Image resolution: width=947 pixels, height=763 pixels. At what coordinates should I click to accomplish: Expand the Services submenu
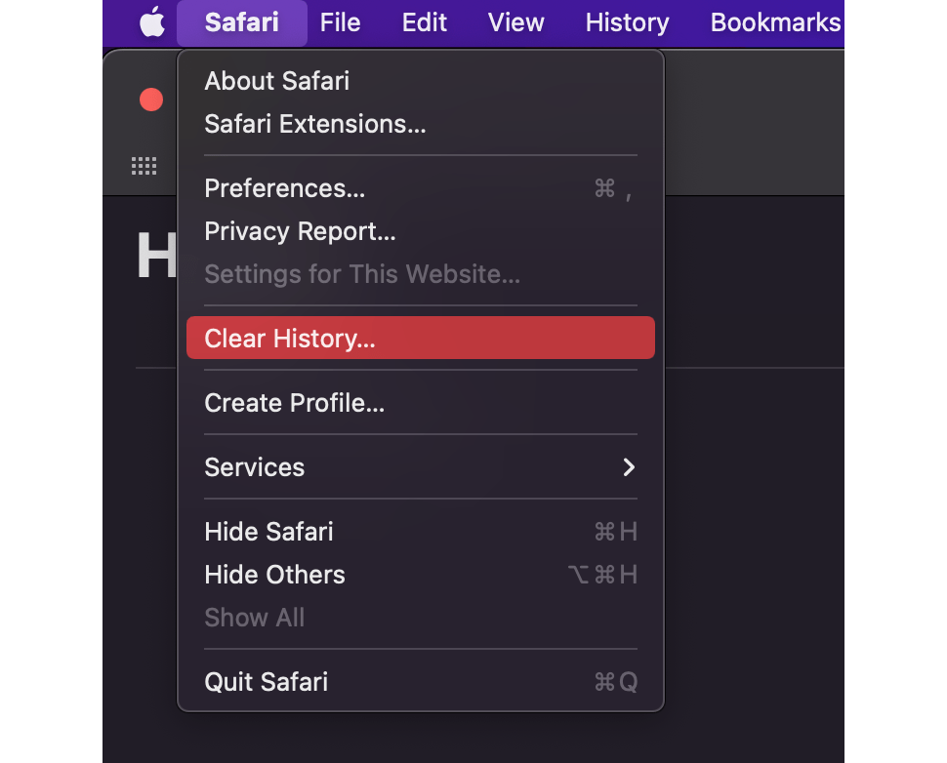pyautogui.click(x=254, y=466)
